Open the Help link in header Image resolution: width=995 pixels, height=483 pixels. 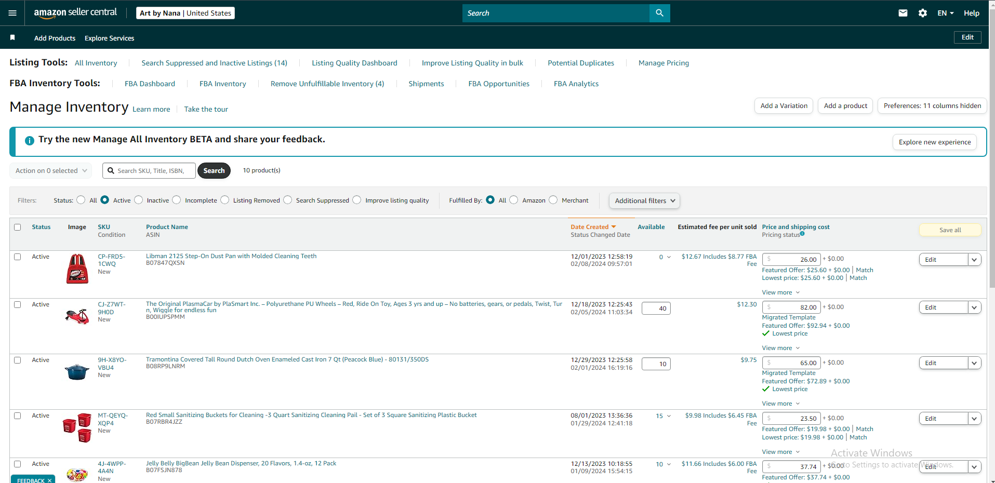tap(972, 13)
